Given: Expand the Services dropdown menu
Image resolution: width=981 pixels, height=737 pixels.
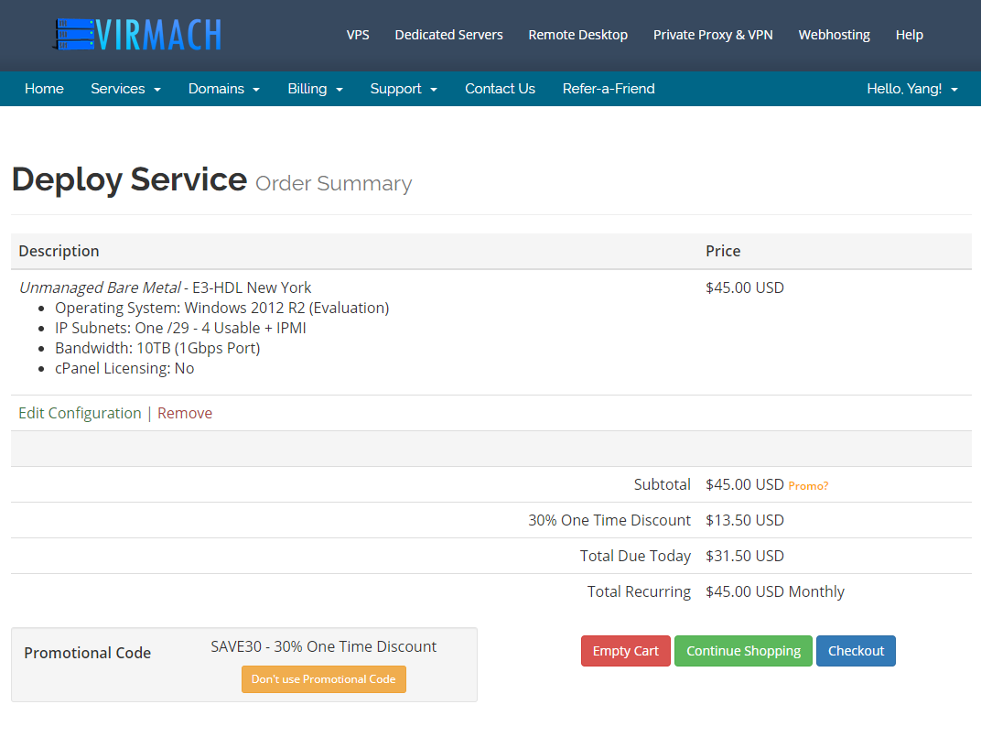Looking at the screenshot, I should (125, 89).
